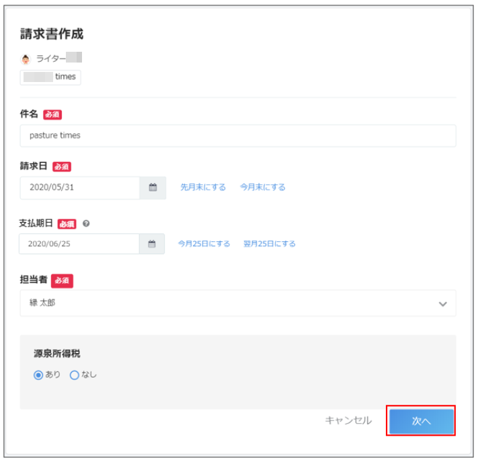Click 先月末にする link
478x464 pixels.
click(203, 187)
